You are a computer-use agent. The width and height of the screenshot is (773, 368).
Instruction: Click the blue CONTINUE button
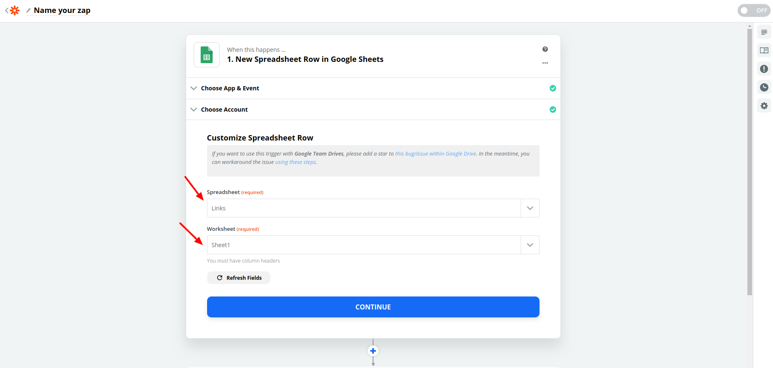[373, 307]
